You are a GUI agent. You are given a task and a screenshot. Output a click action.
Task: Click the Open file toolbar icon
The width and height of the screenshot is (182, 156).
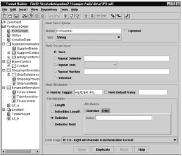coord(10,16)
